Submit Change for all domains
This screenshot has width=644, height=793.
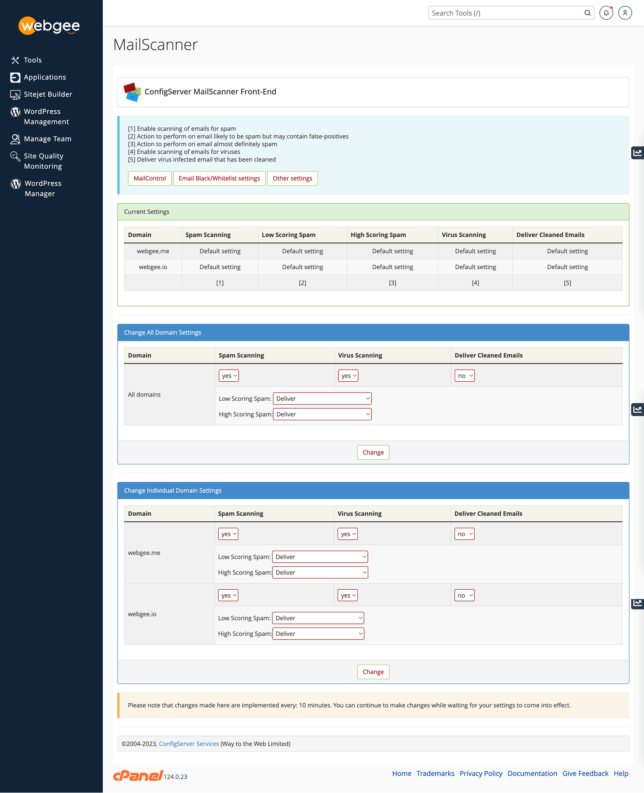[373, 452]
